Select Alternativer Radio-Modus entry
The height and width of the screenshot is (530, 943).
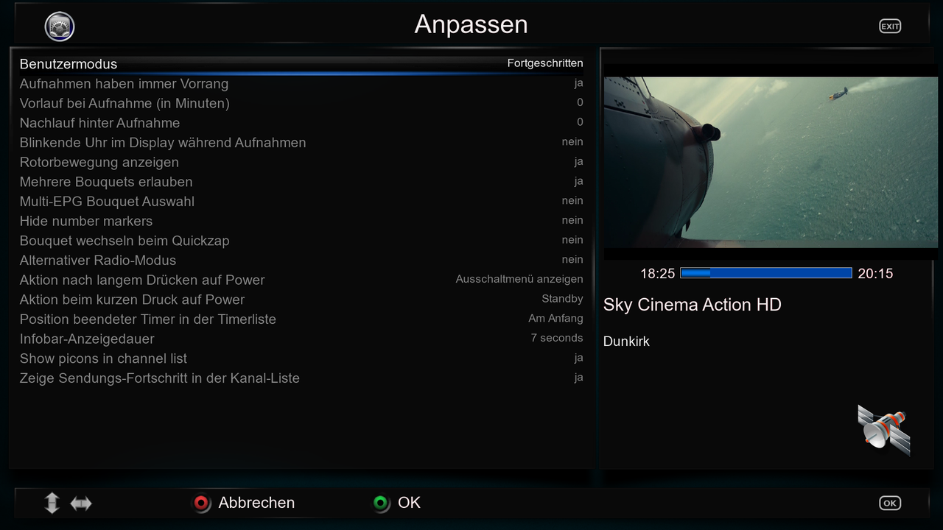coord(98,261)
